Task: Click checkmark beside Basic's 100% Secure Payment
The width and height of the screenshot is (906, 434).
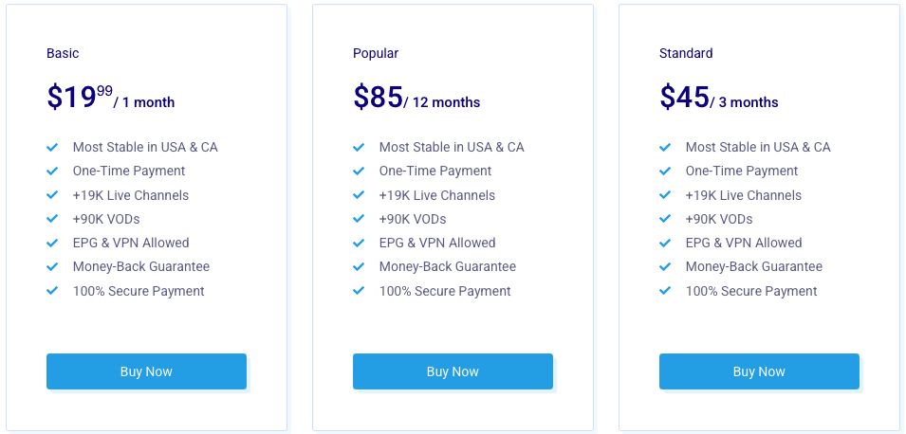Action: (x=52, y=291)
